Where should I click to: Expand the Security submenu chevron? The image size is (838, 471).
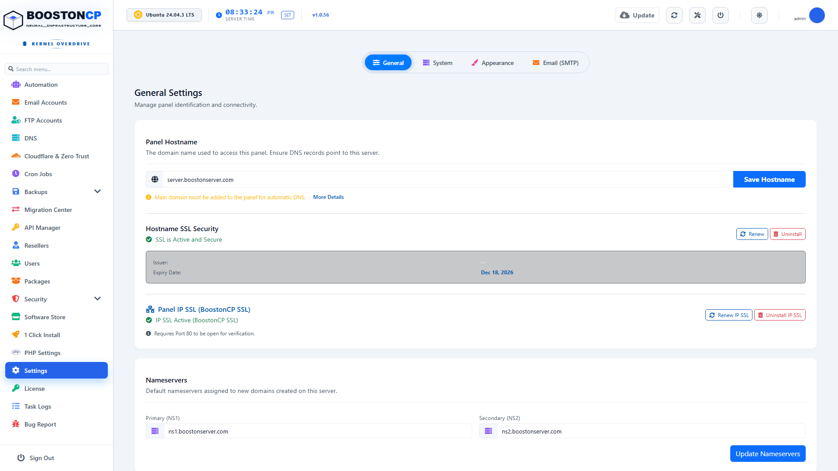97,299
